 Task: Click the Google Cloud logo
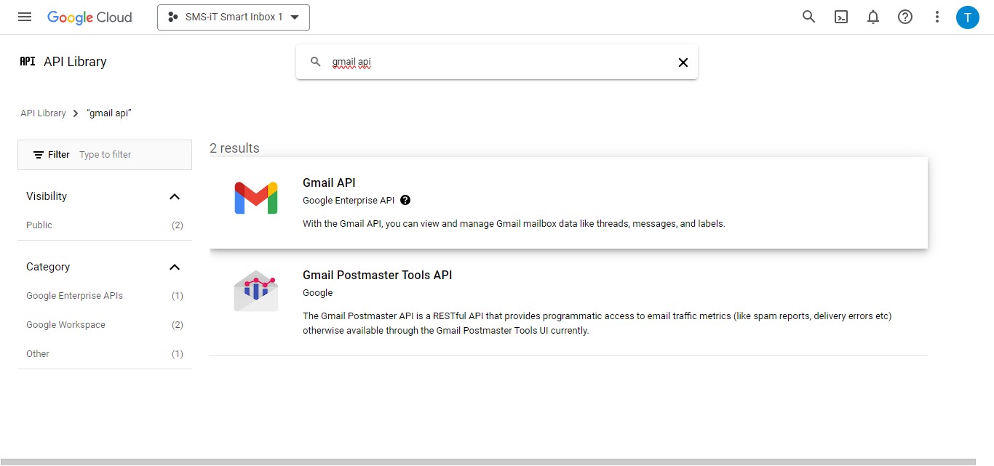pyautogui.click(x=90, y=17)
